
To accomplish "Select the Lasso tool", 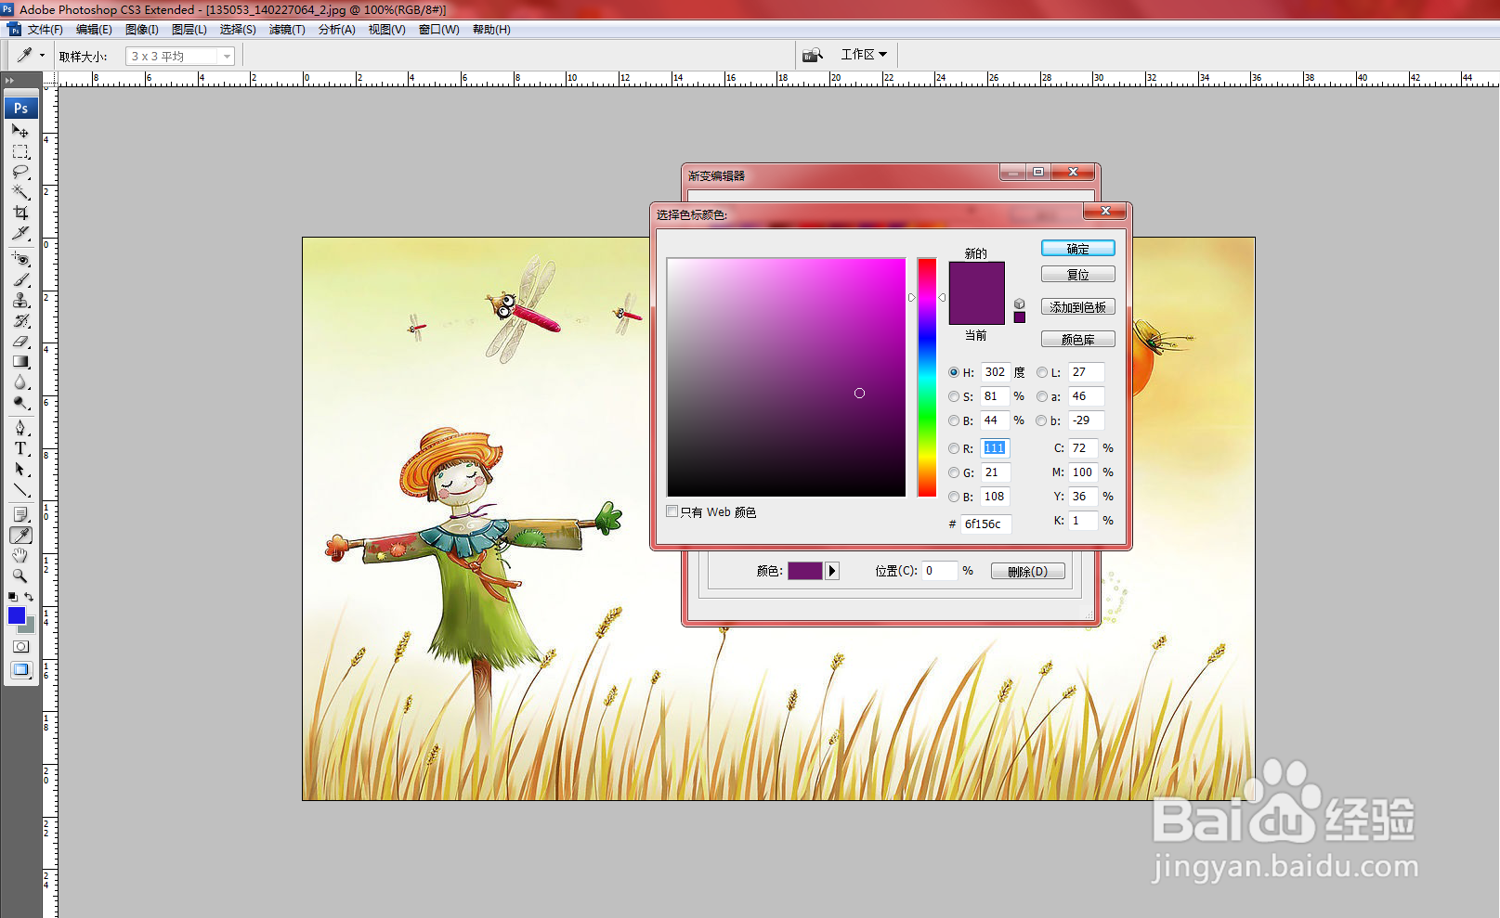I will click(x=20, y=172).
